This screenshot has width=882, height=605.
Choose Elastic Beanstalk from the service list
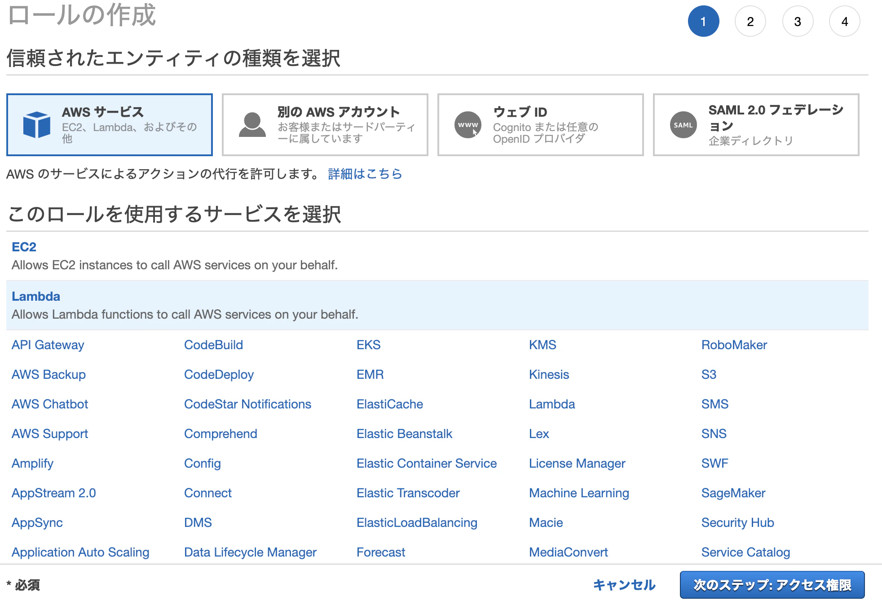pyautogui.click(x=404, y=434)
